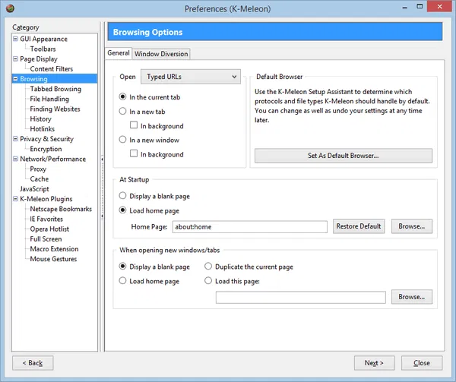This screenshot has height=382, width=456.
Task: Click the Set As Default Browser button
Action: 343,156
